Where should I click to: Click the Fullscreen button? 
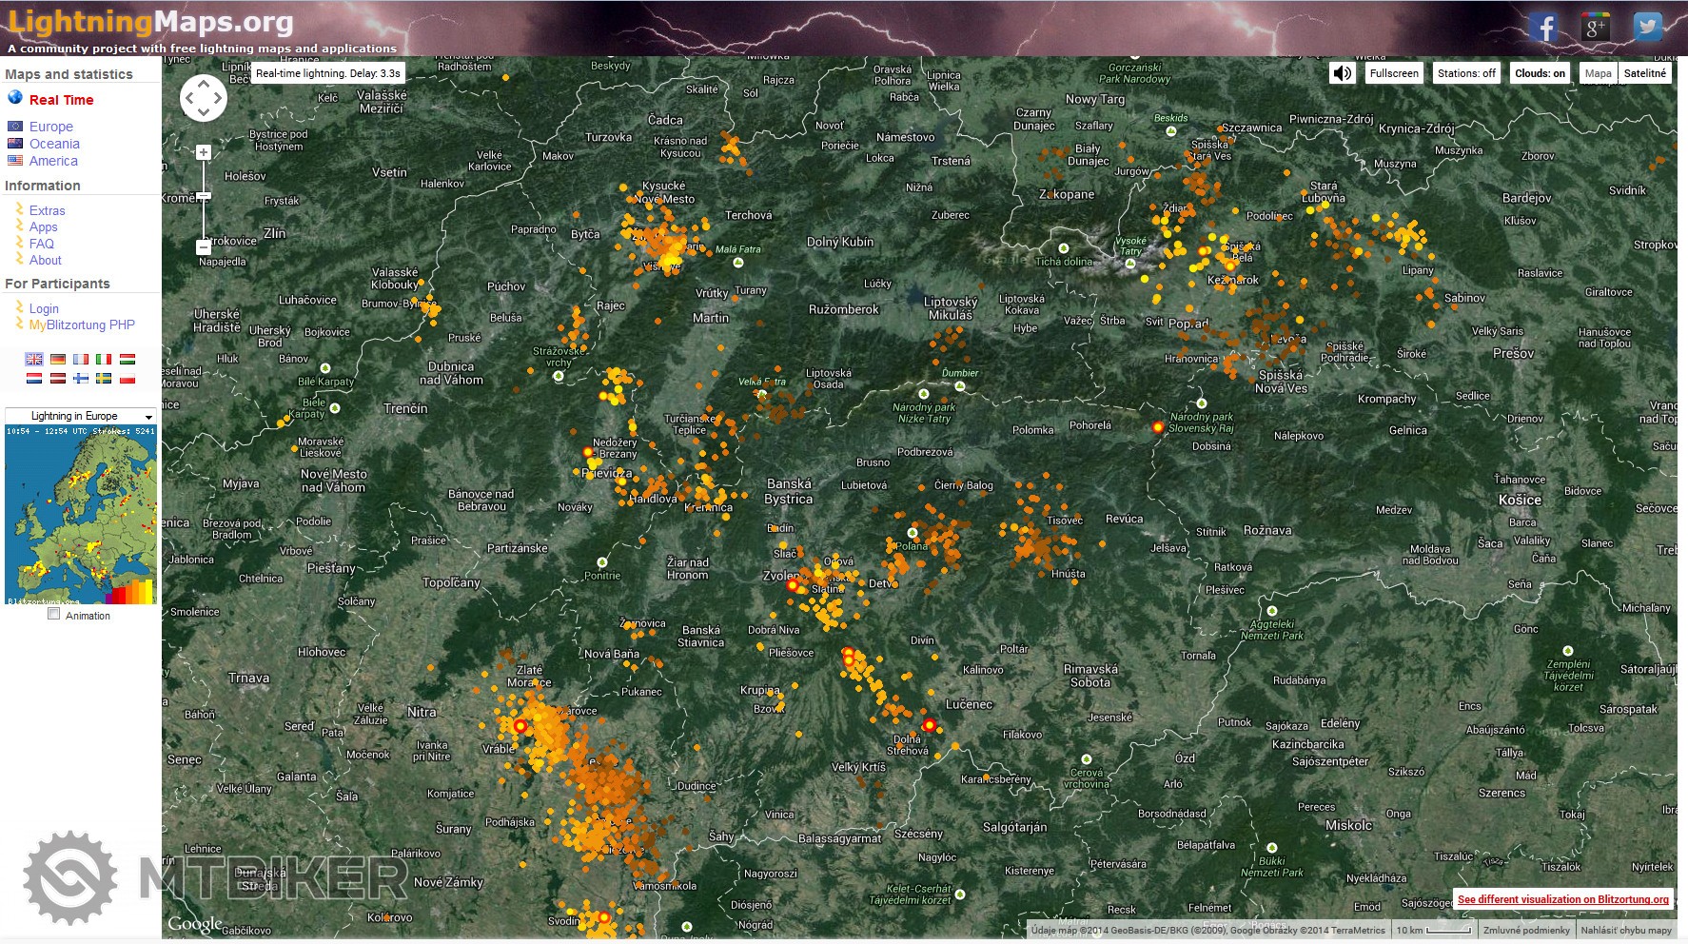coord(1394,73)
